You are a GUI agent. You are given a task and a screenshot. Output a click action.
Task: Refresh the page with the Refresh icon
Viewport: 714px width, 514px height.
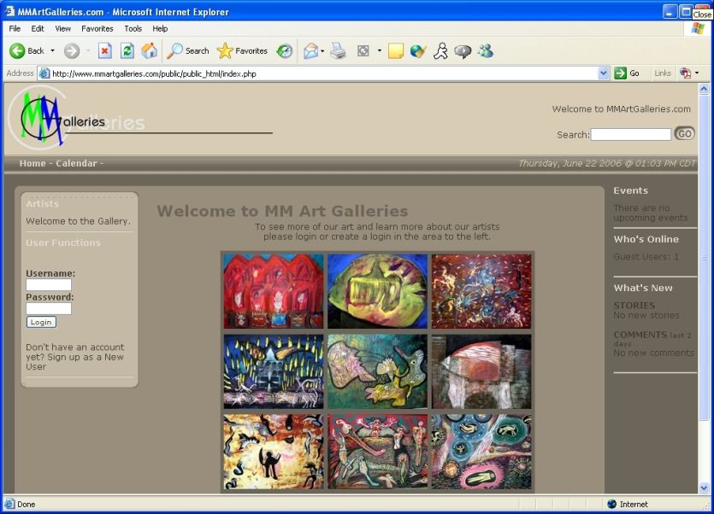[x=127, y=51]
